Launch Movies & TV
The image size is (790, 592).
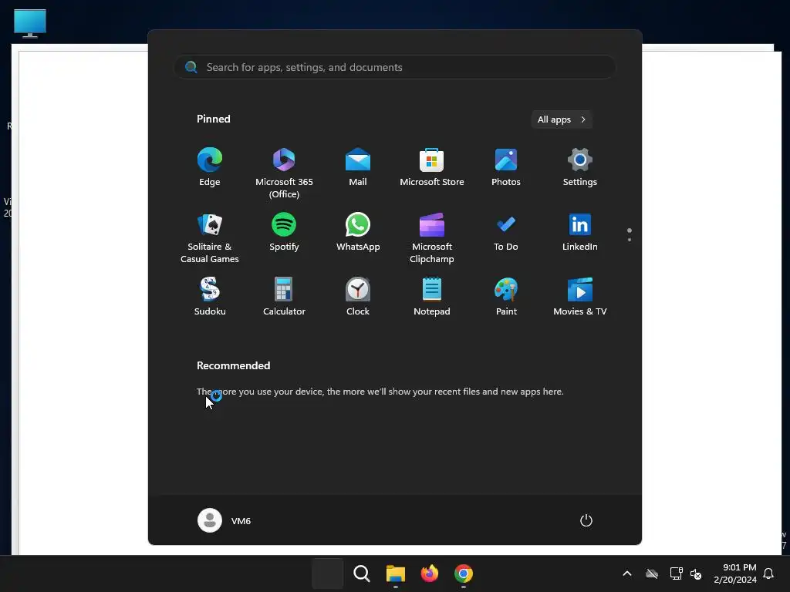[580, 297]
